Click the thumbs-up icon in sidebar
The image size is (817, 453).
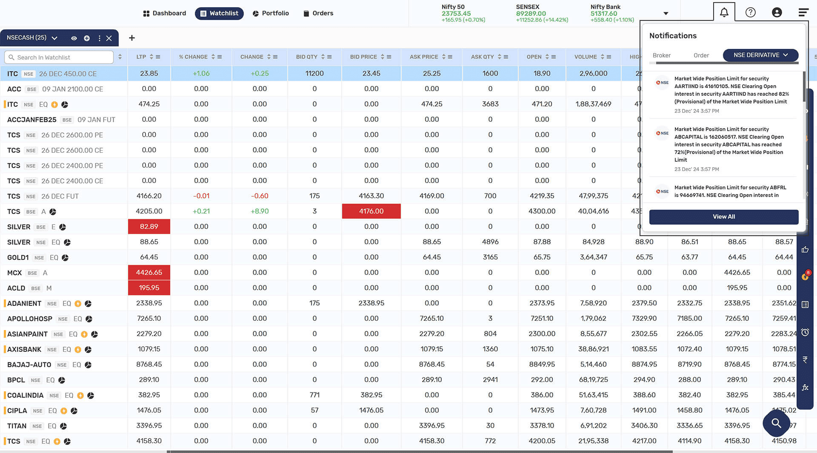pyautogui.click(x=805, y=250)
